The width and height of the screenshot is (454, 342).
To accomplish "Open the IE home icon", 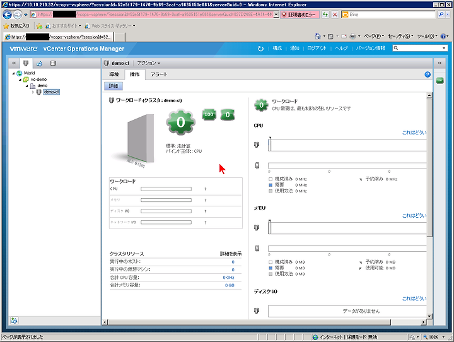I will click(318, 36).
